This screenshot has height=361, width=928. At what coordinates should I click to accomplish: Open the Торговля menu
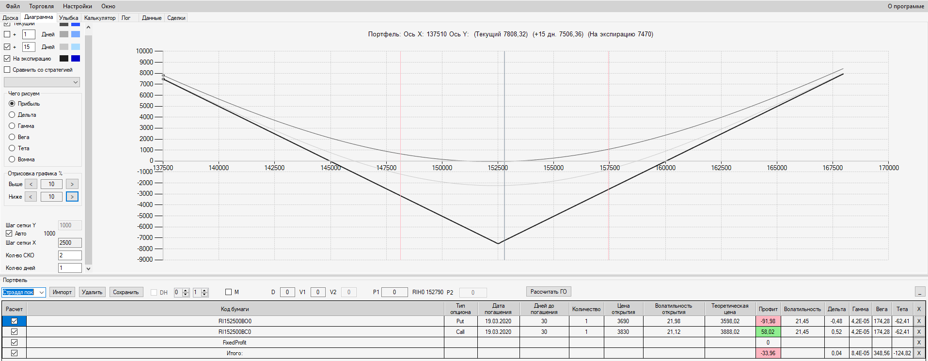tap(42, 6)
